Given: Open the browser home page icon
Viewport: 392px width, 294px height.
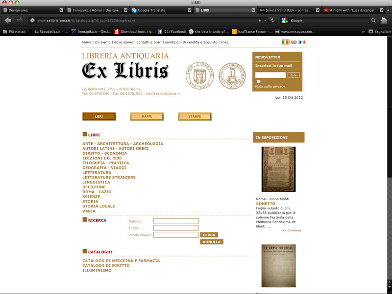Looking at the screenshot, I should click(384, 21).
